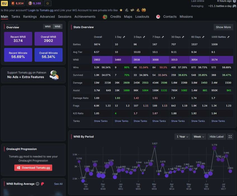Viewport: 237px width, 196px height.
Task: Select the 3,827 peak point on the chart
Action: pyautogui.click(x=155, y=147)
